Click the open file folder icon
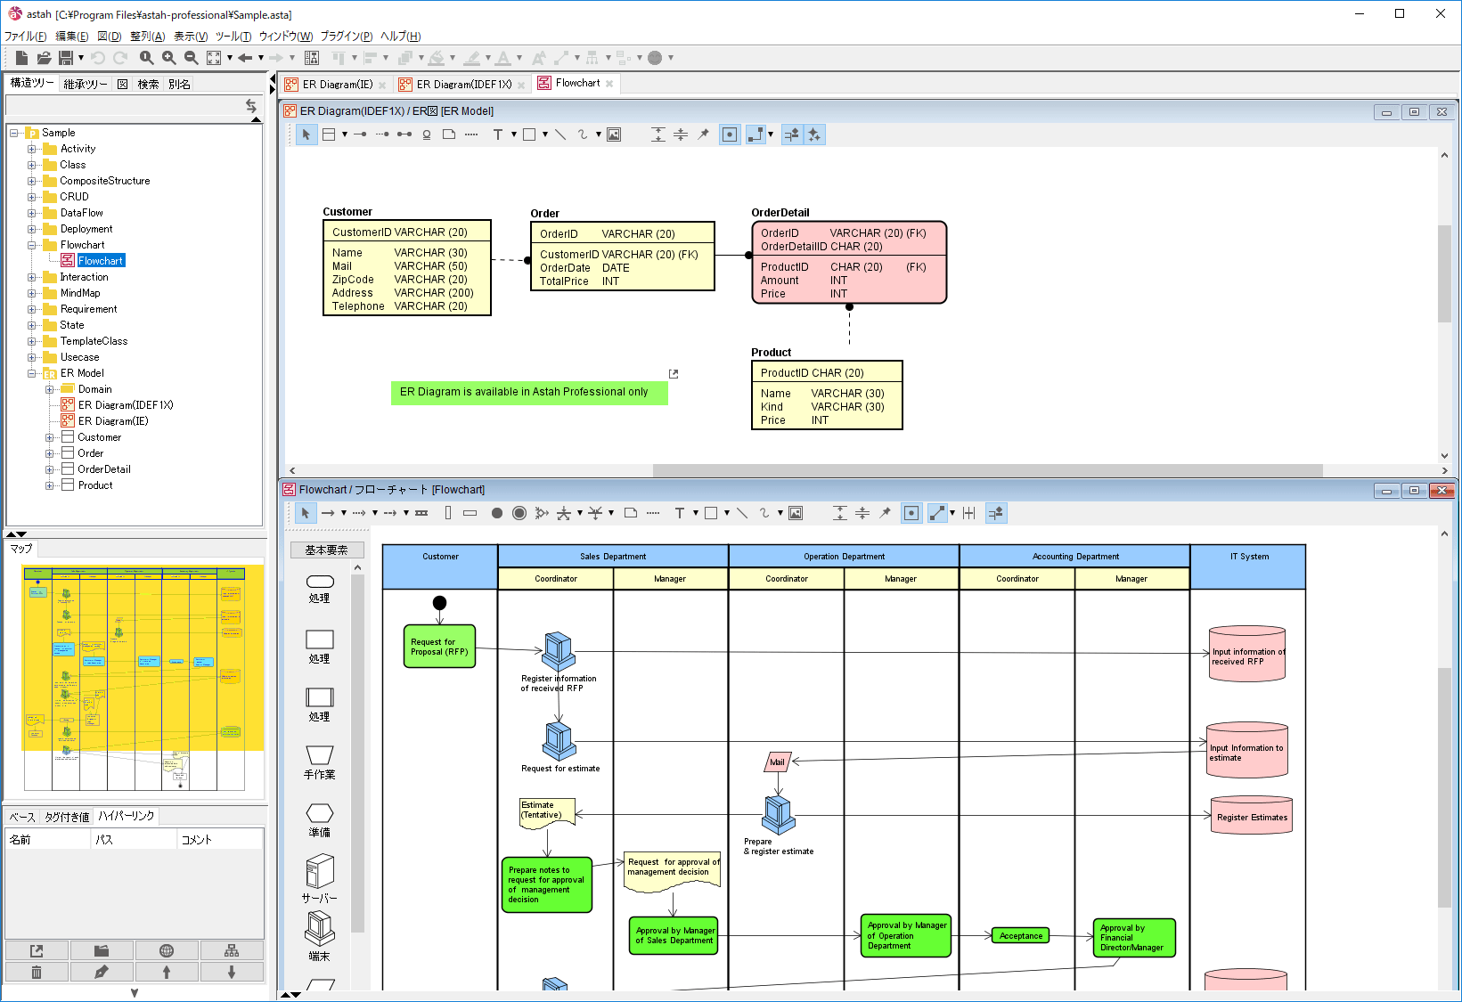 [x=43, y=58]
